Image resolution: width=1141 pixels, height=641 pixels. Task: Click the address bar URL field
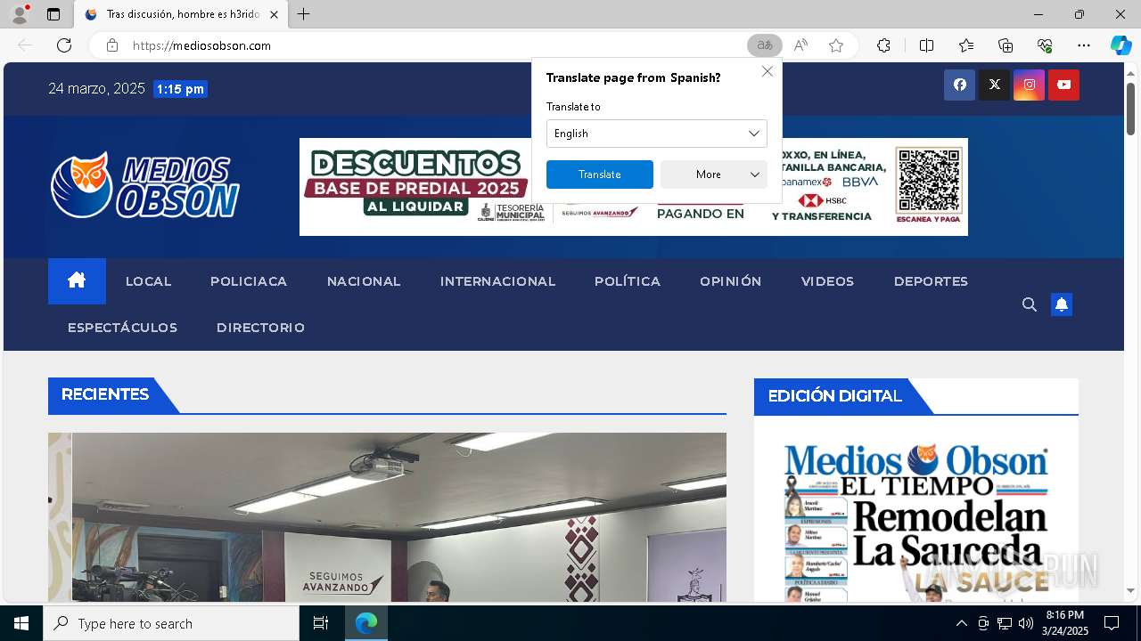pos(428,45)
